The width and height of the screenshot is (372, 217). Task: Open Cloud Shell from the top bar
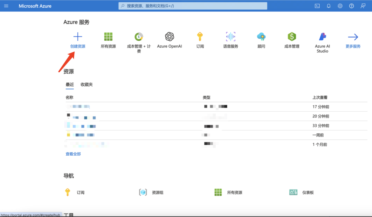pos(317,6)
